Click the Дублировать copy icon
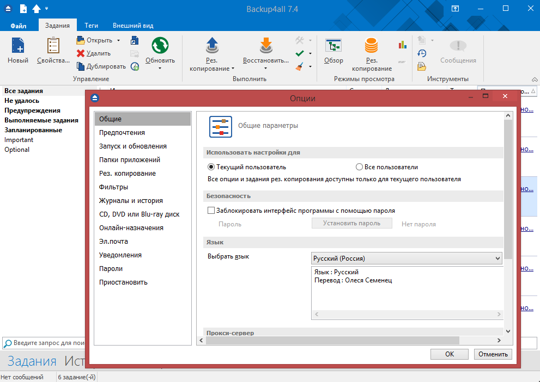Image resolution: width=540 pixels, height=382 pixels. (x=81, y=66)
